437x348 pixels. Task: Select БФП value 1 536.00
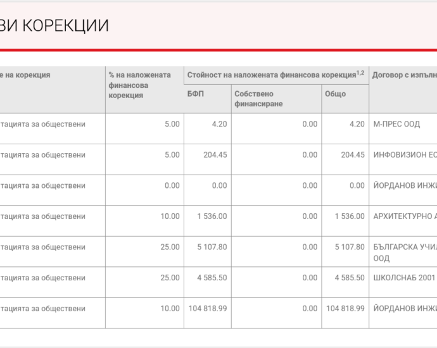tap(212, 216)
